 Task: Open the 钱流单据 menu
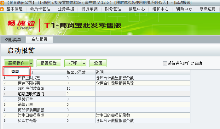point(90,9)
